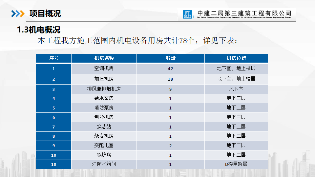The height and width of the screenshot is (177, 315).
Task: Click the 中建二局第三建筑工程有限公司 company name
Action: 244,13
